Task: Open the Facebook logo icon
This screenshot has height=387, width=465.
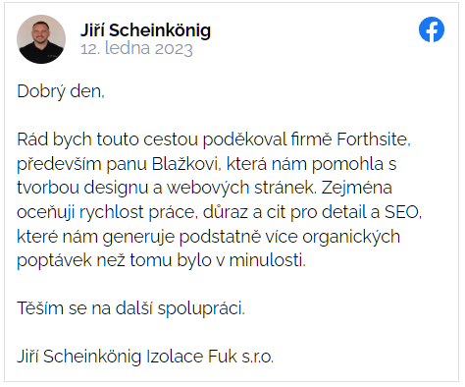Action: pyautogui.click(x=432, y=29)
